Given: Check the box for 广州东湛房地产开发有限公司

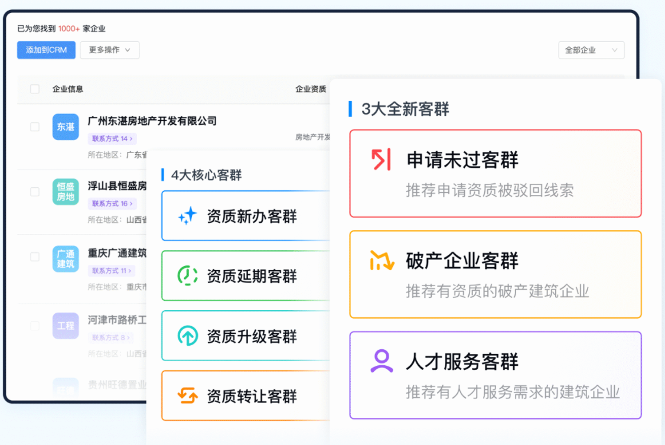Looking at the screenshot, I should tap(35, 127).
